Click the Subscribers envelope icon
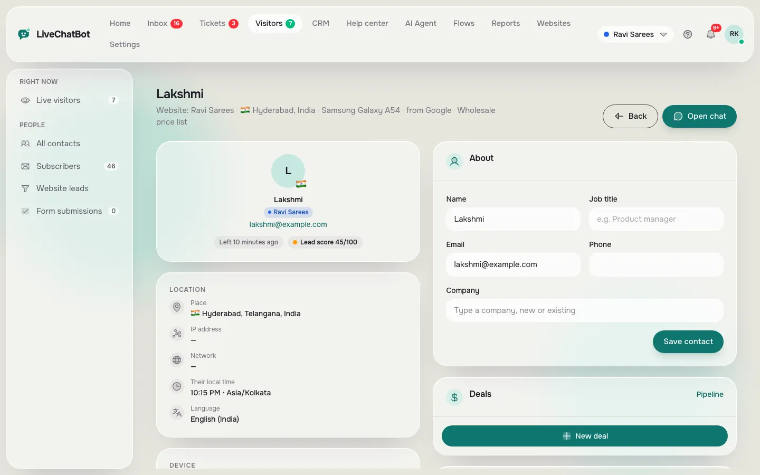 click(25, 166)
